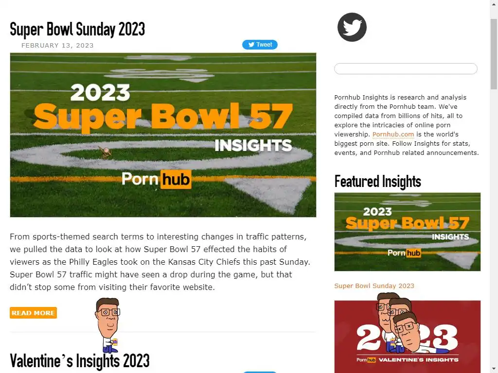This screenshot has width=498, height=373.
Task: Click the cartoon man beside READ MORE
Action: 107,325
